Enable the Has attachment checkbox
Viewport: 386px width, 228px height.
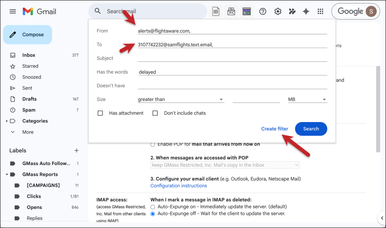pyautogui.click(x=100, y=113)
